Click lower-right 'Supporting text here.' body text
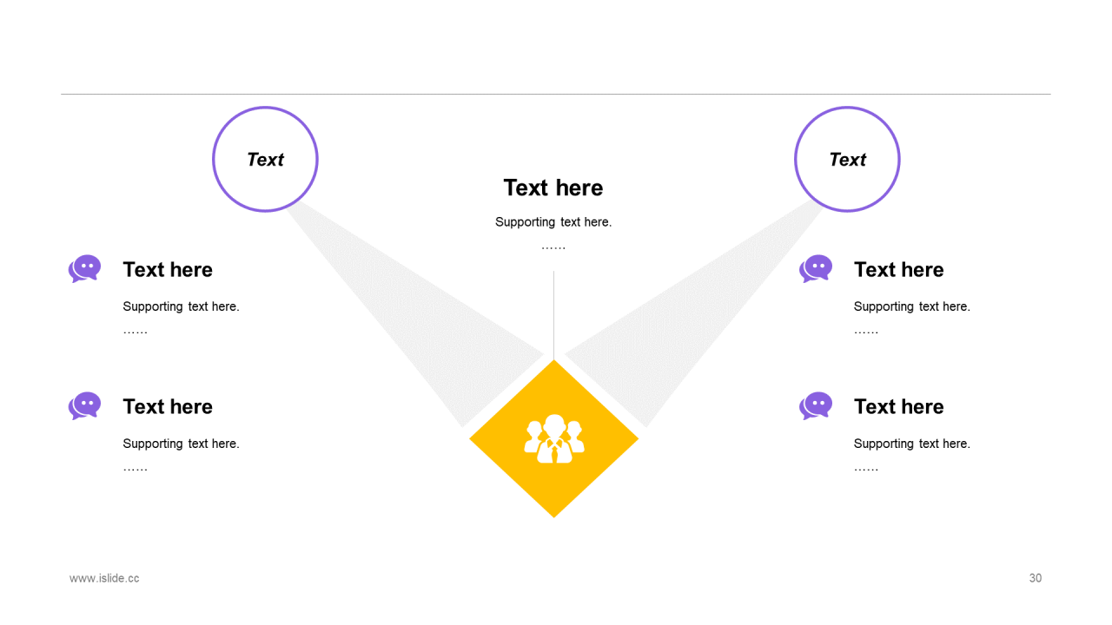Screen dimensions: 1112x625 point(912,444)
